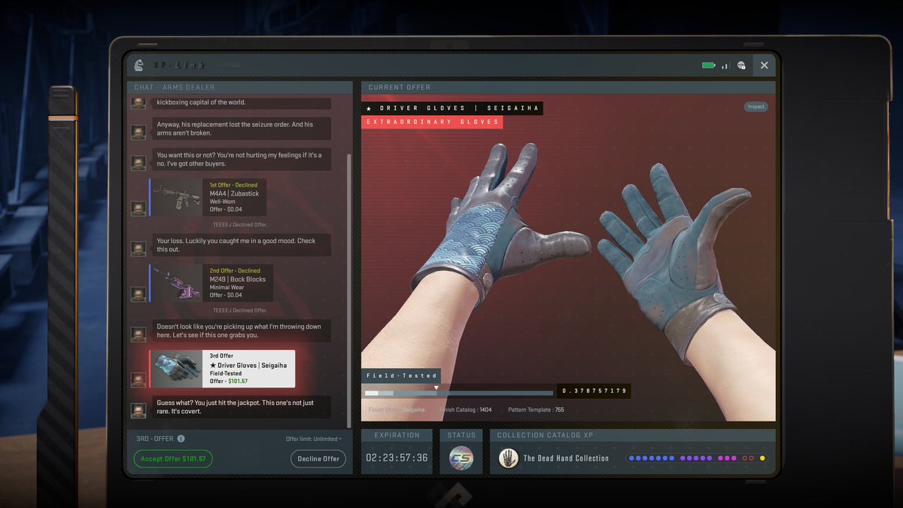This screenshot has height=508, width=903.
Task: Select the 2nd Offer M249 Bock Blocks card
Action: point(211,283)
